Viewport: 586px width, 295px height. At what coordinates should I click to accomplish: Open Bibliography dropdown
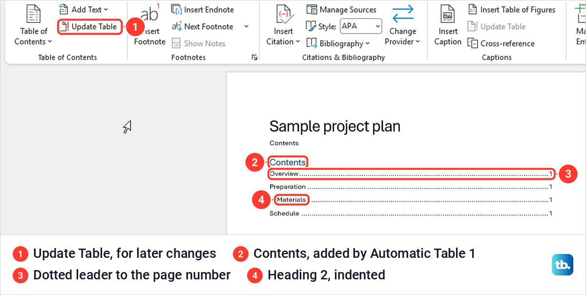pos(338,43)
